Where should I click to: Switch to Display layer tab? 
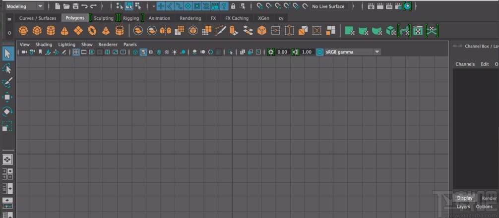pyautogui.click(x=465, y=198)
